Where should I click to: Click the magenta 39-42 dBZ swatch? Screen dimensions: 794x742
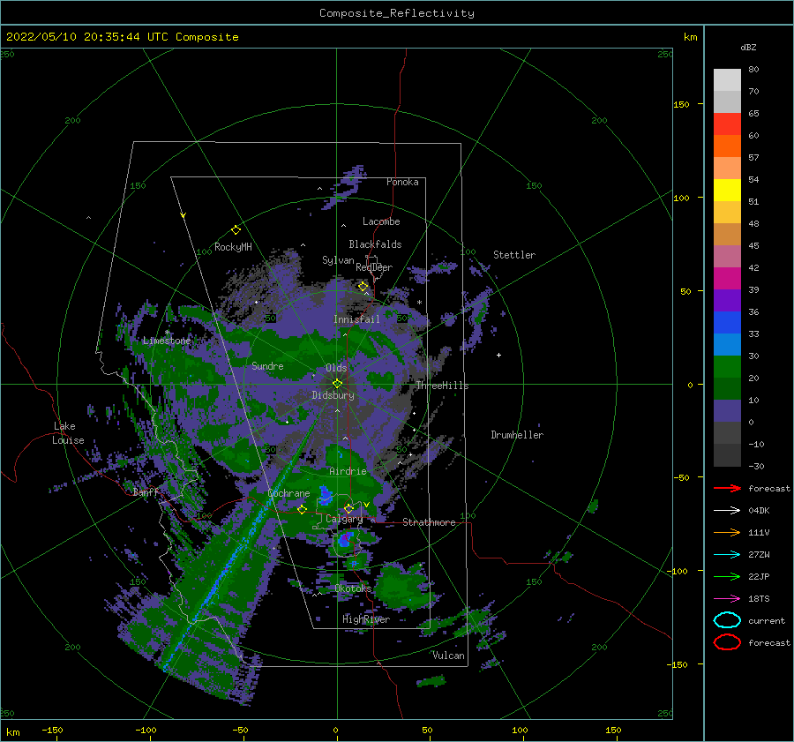coord(727,279)
